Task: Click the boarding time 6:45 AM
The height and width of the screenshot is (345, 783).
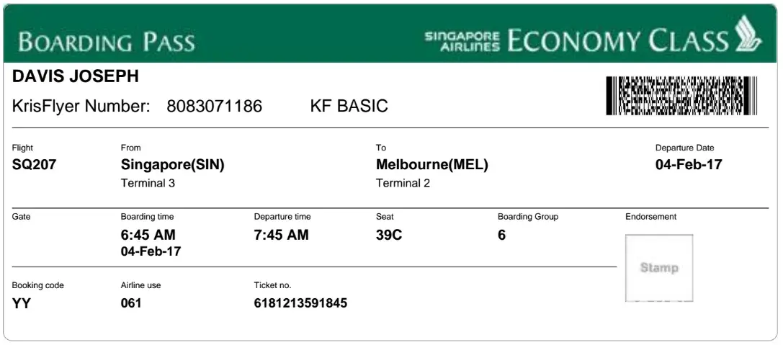Action: [148, 236]
